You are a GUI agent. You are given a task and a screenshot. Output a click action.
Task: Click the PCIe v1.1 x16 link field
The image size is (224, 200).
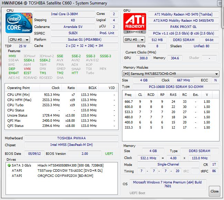[x=183, y=33]
